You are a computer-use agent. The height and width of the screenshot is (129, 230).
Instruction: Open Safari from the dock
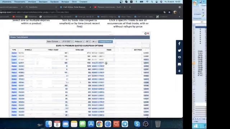108,124
